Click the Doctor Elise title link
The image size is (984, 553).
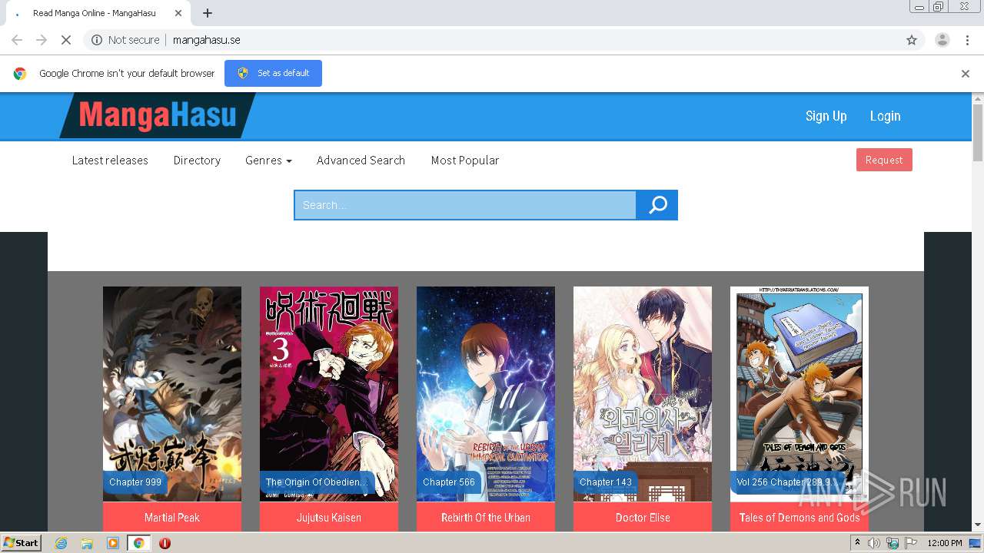pyautogui.click(x=643, y=518)
